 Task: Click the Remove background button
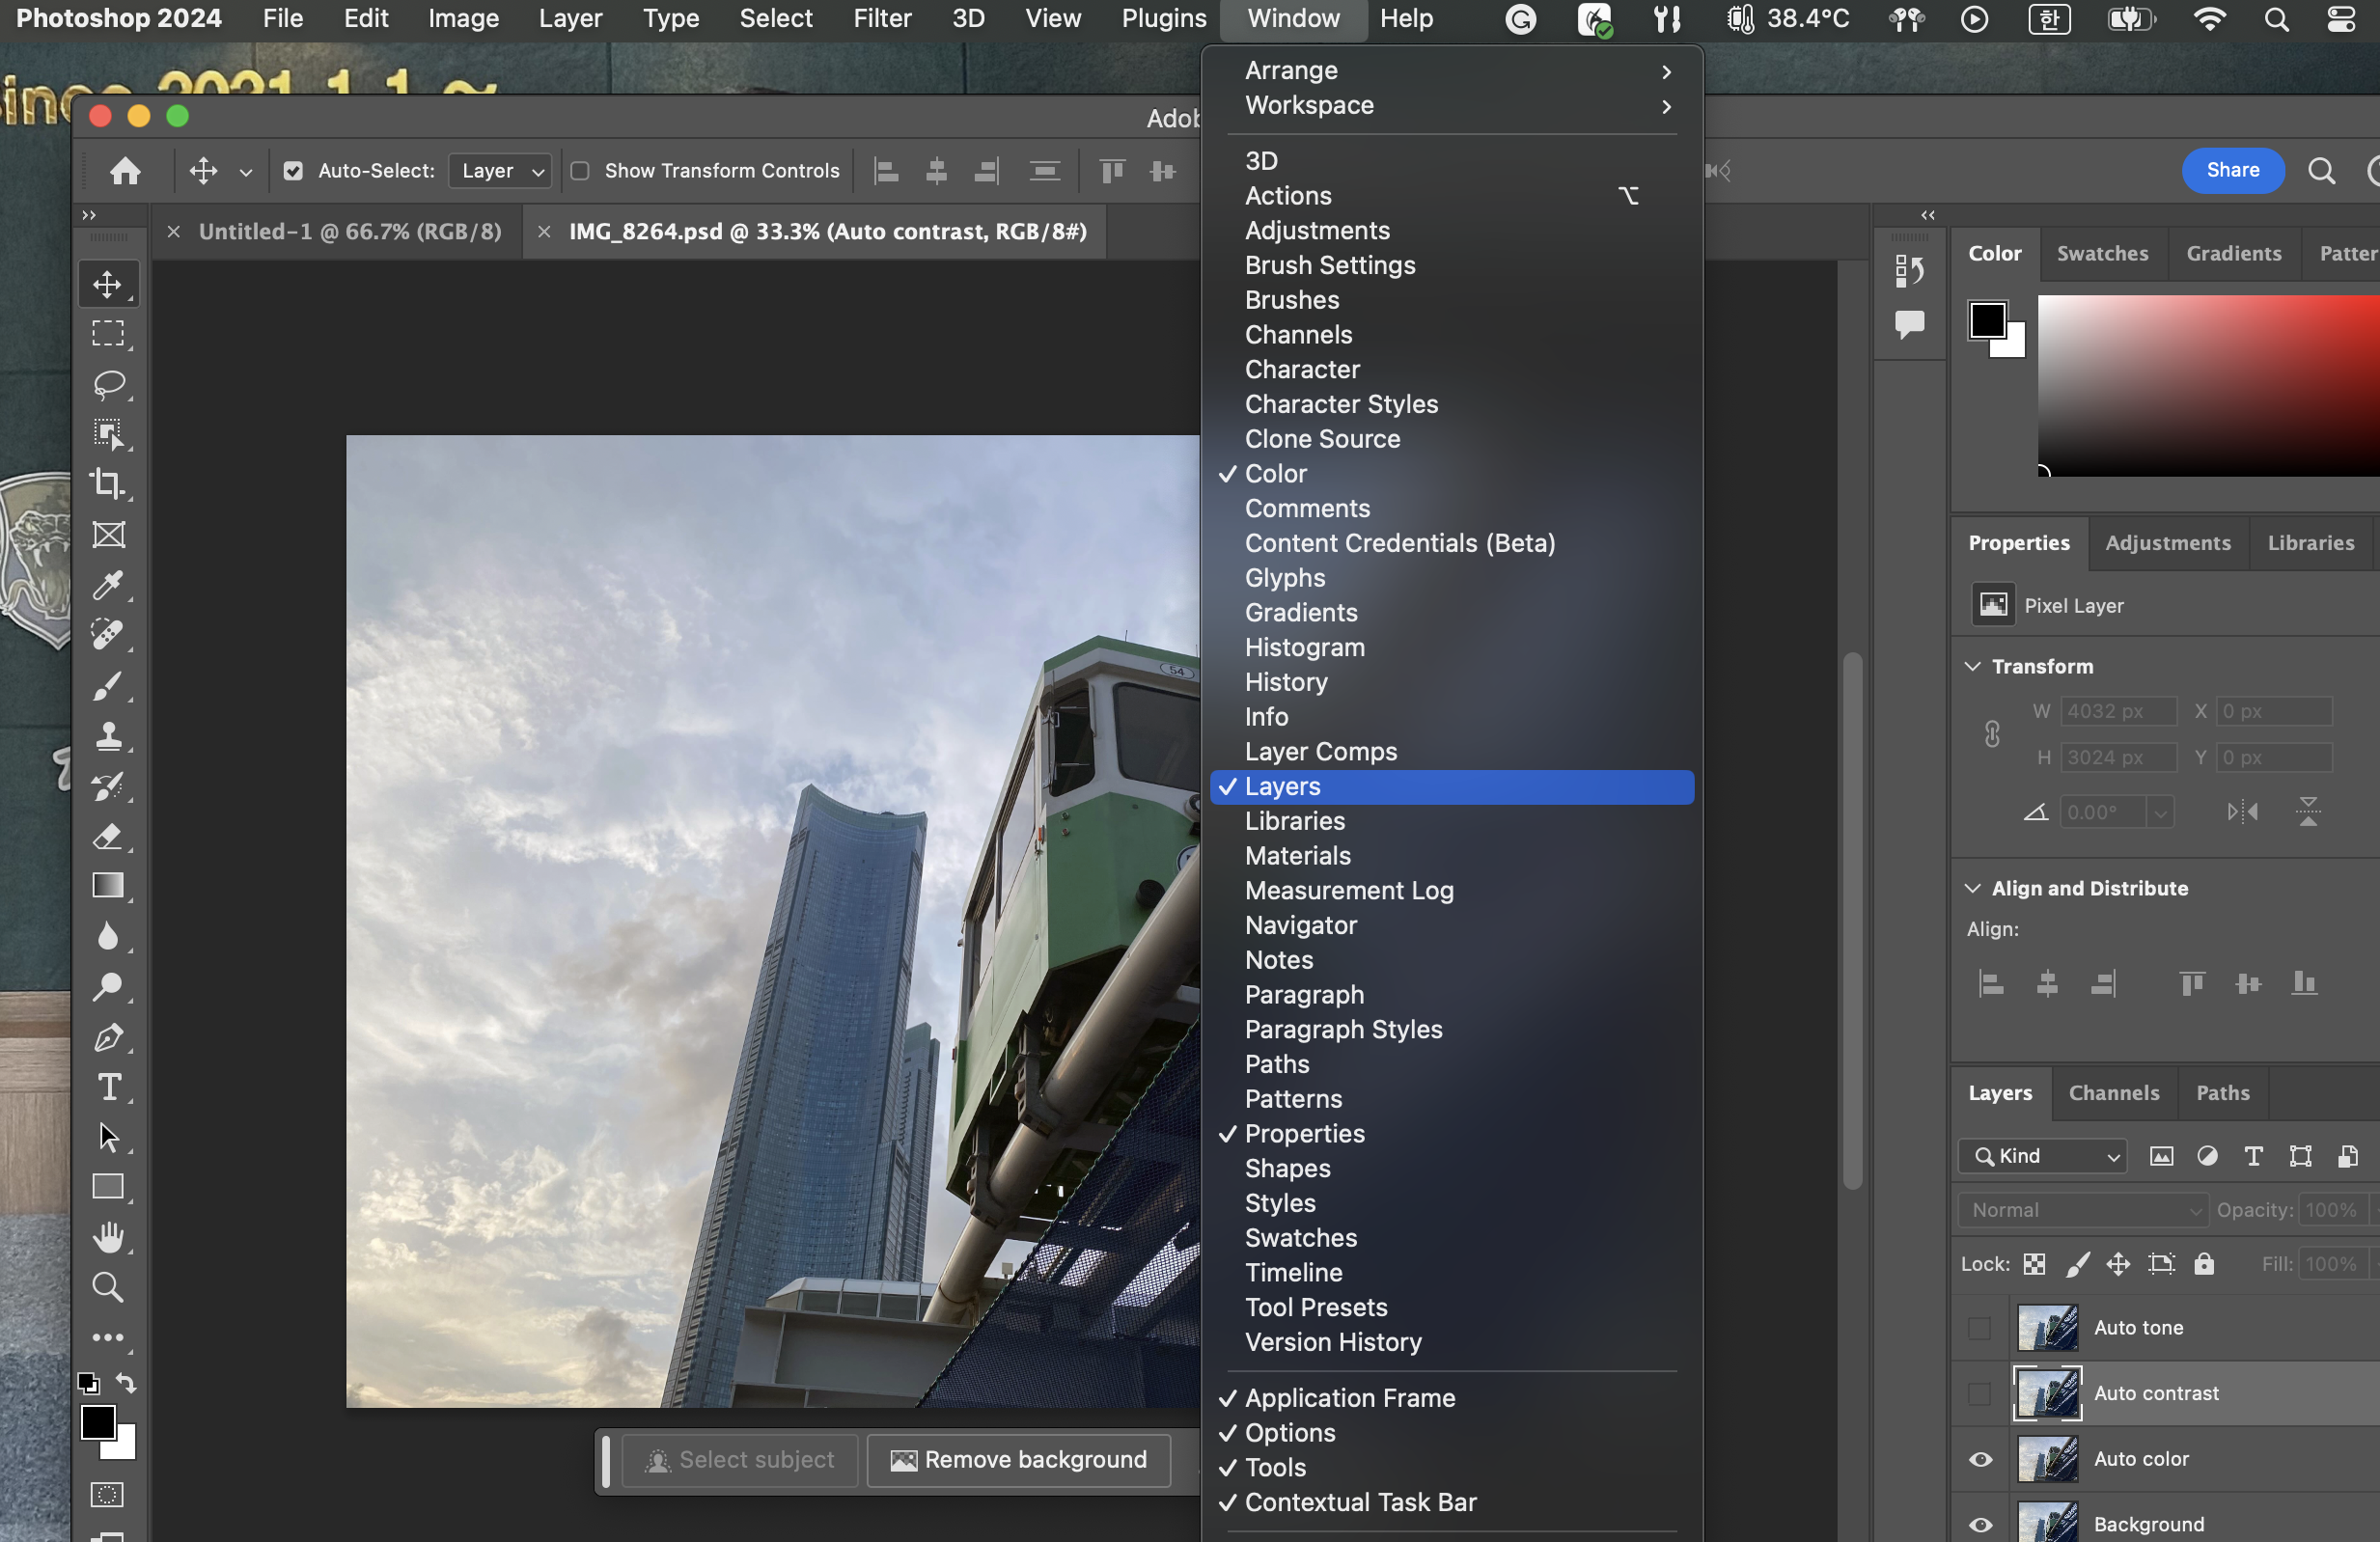click(1018, 1460)
